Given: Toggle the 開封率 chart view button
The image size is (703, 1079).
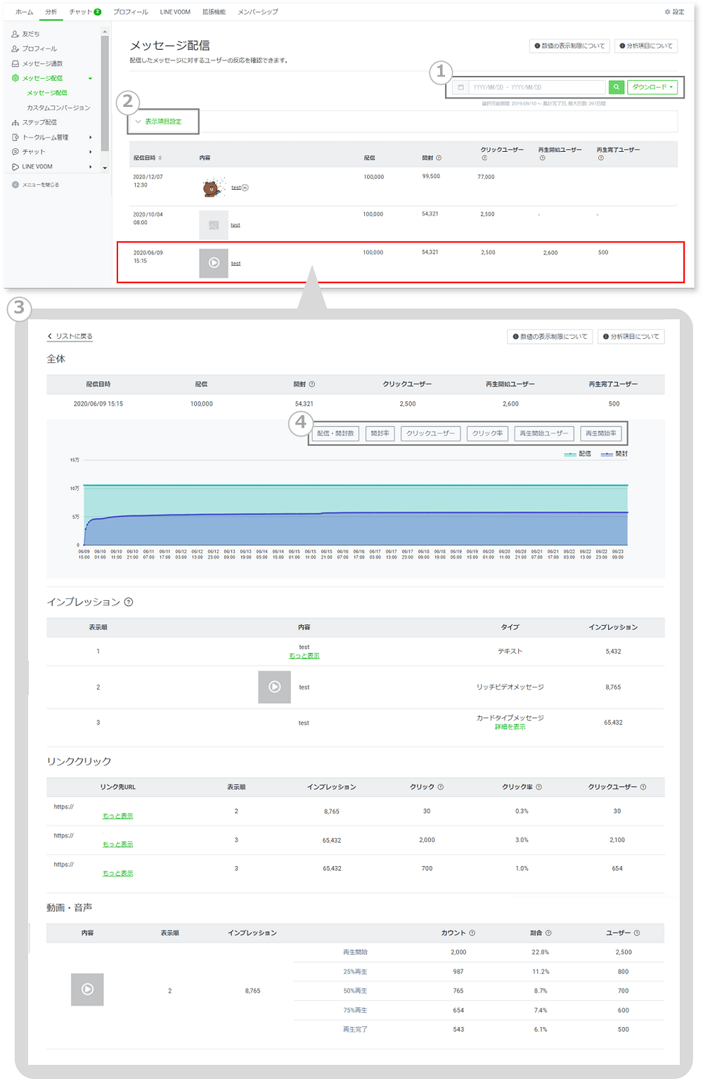Looking at the screenshot, I should [x=380, y=434].
